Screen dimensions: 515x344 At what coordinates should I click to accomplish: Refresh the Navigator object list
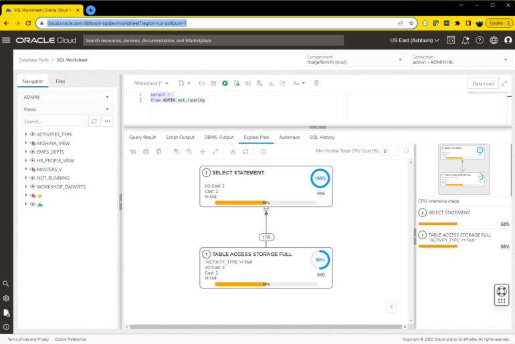tap(94, 122)
